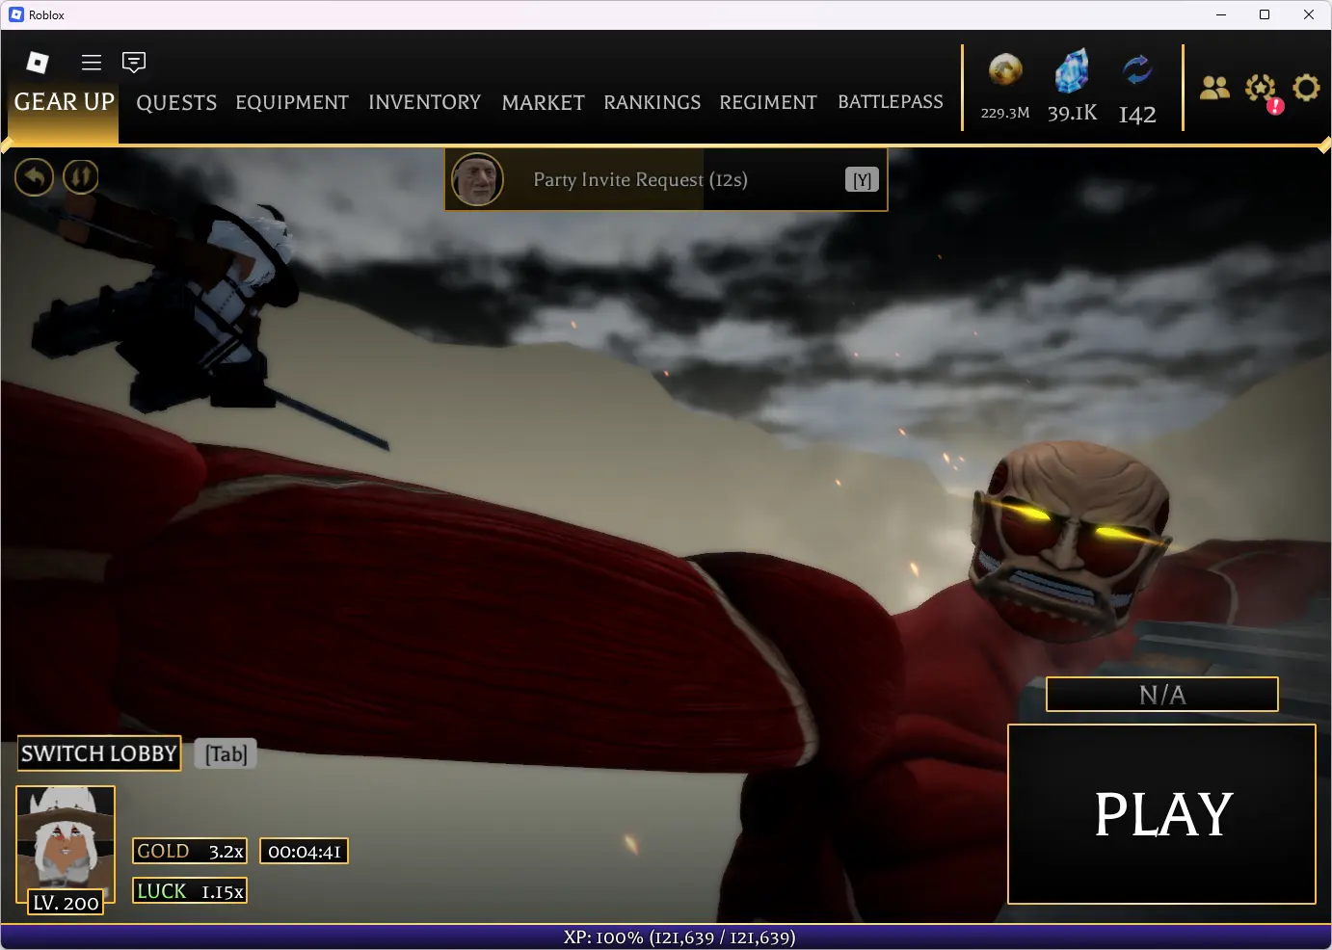Open the Roblox logo menu
The width and height of the screenshot is (1332, 950).
point(38,63)
